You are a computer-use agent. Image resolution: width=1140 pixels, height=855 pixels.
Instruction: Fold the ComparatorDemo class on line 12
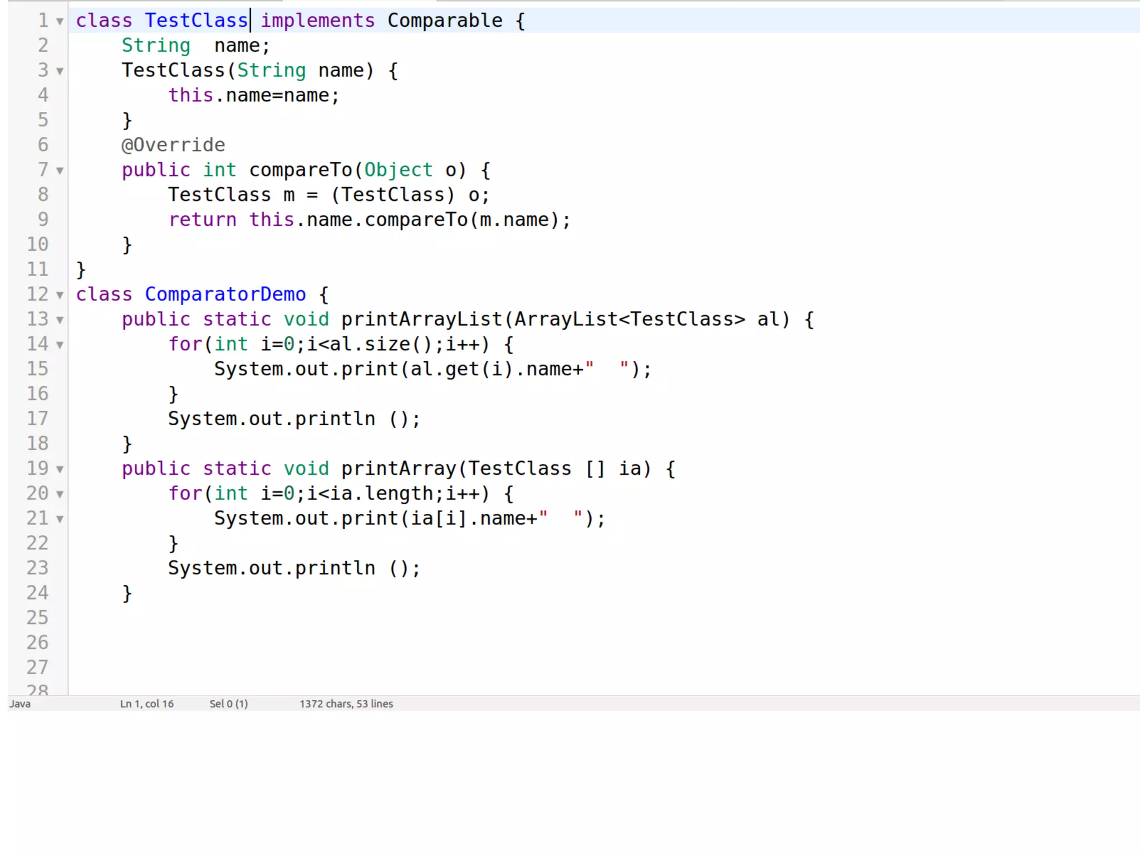tap(60, 295)
